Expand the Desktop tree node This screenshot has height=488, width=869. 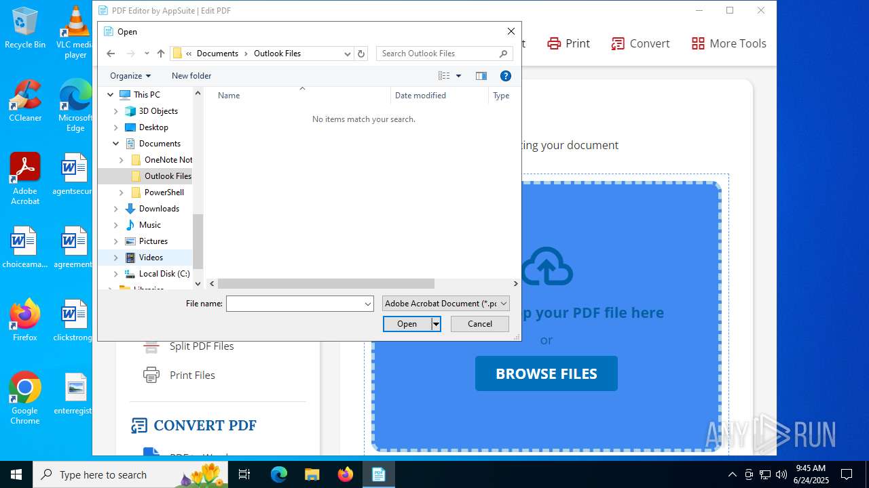tap(116, 127)
